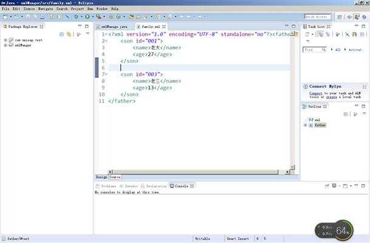Maximize the editor area
The width and height of the screenshot is (370, 243).
click(293, 26)
